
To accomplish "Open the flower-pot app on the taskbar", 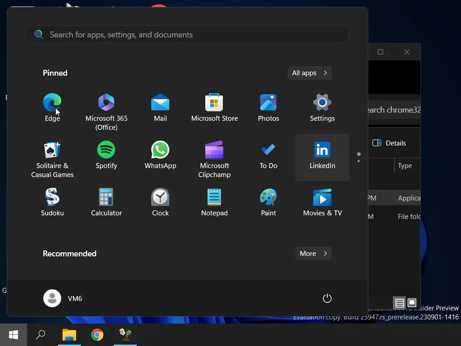I will pyautogui.click(x=125, y=335).
